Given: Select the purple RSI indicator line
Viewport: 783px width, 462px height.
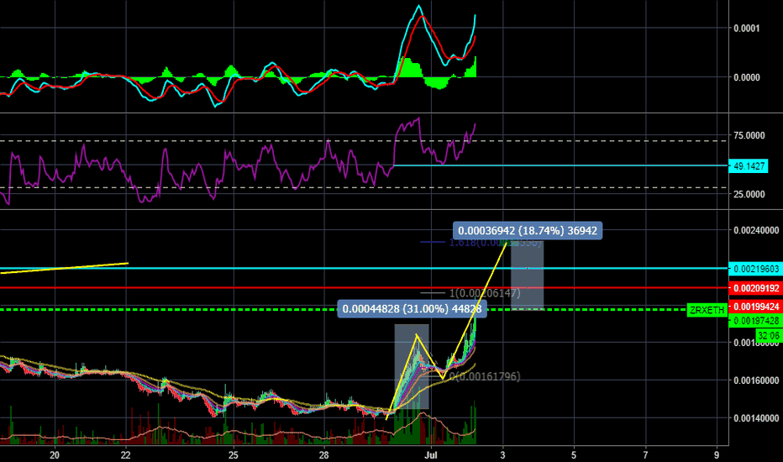Looking at the screenshot, I should (x=237, y=162).
